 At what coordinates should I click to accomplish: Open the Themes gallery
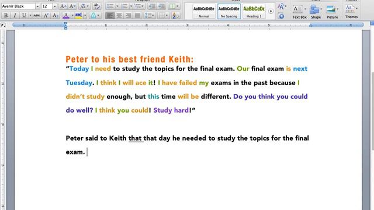351,11
